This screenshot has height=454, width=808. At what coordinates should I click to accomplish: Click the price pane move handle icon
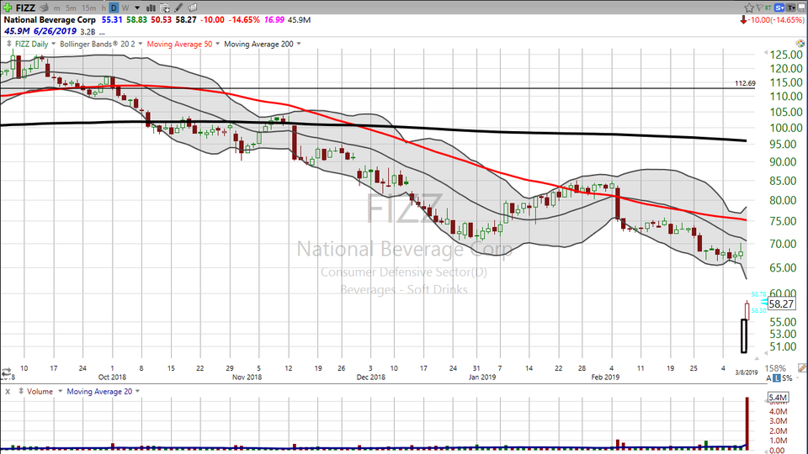tap(8, 45)
